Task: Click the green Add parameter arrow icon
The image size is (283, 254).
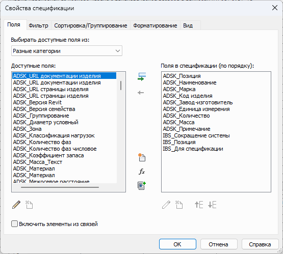Action: click(142, 76)
